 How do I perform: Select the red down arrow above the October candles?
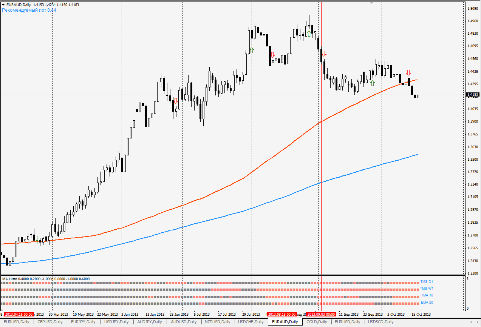point(408,72)
